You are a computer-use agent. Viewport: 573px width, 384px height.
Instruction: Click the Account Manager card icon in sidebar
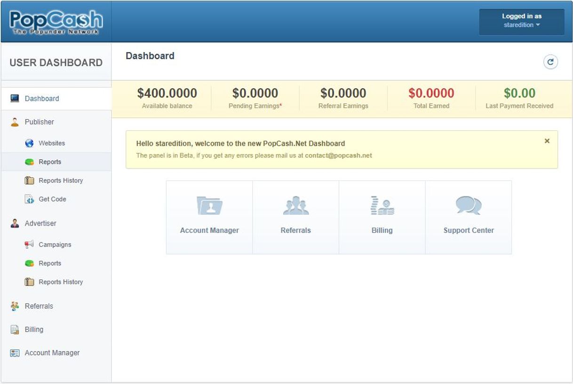tap(15, 353)
